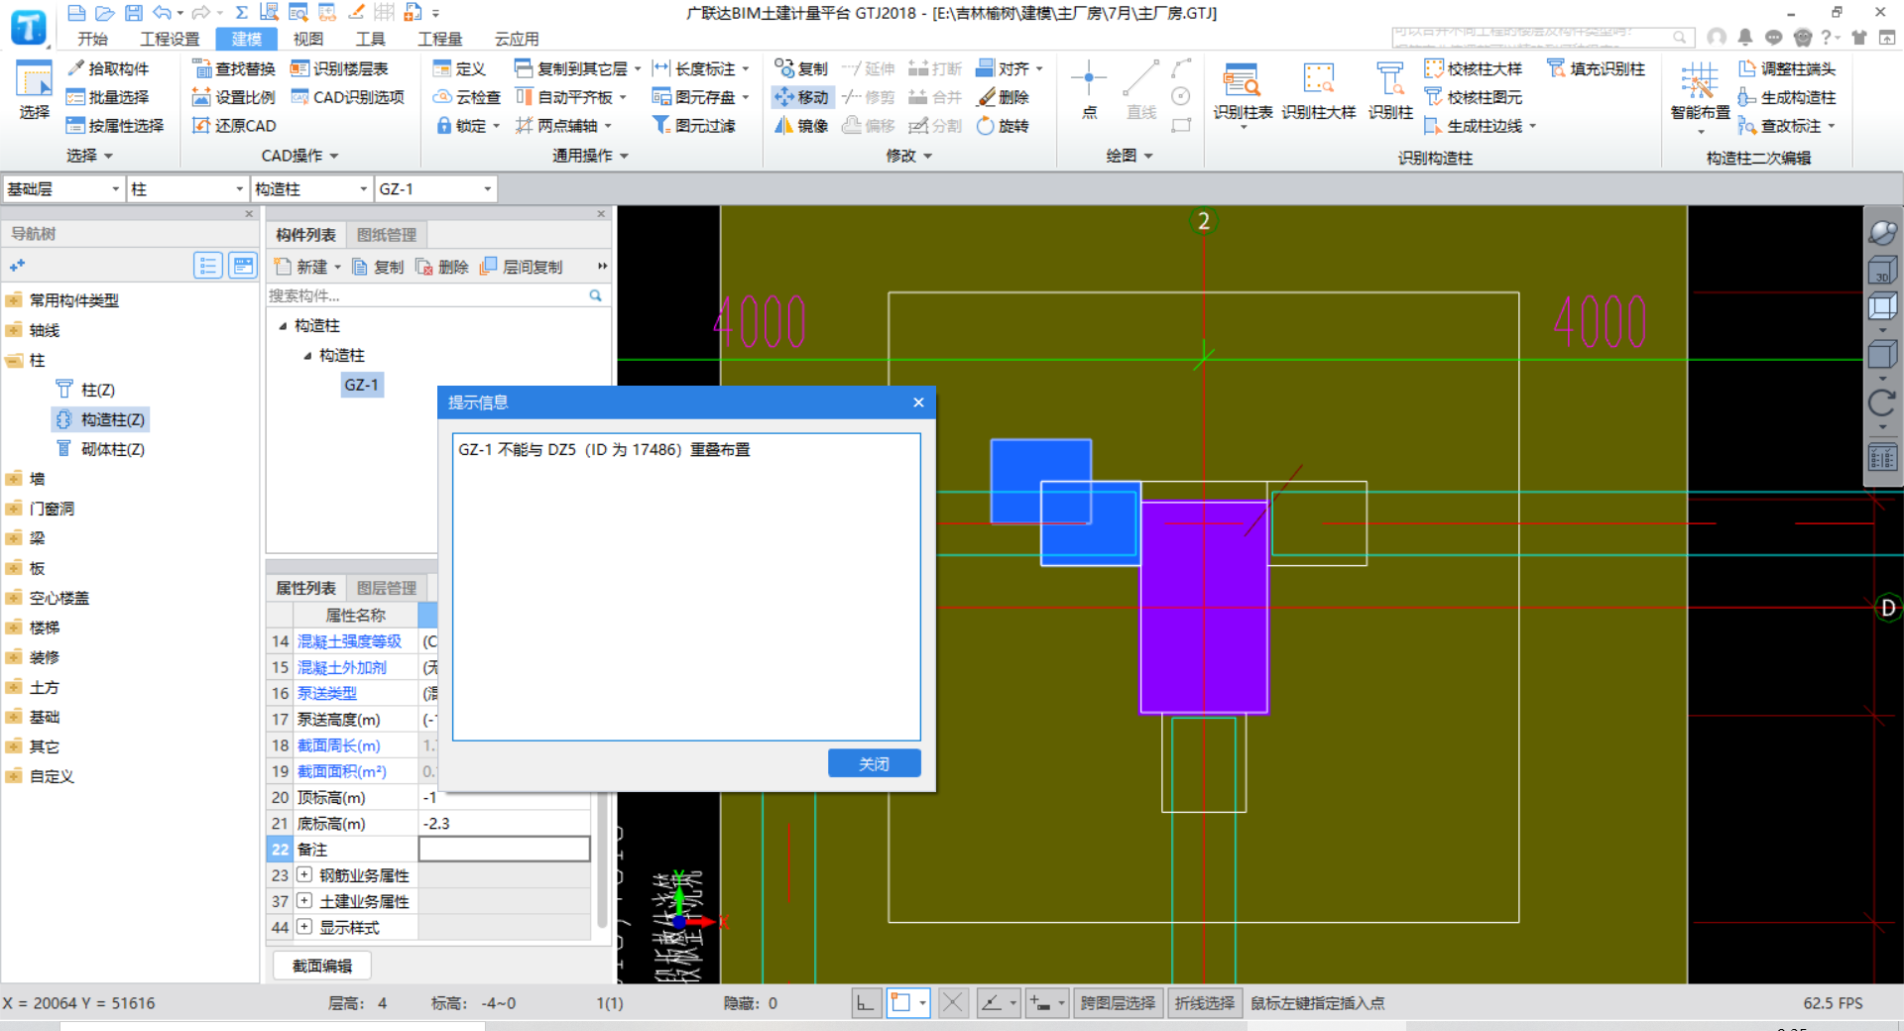
Task: Open the 工程设置 ribbon tab
Action: tap(170, 39)
